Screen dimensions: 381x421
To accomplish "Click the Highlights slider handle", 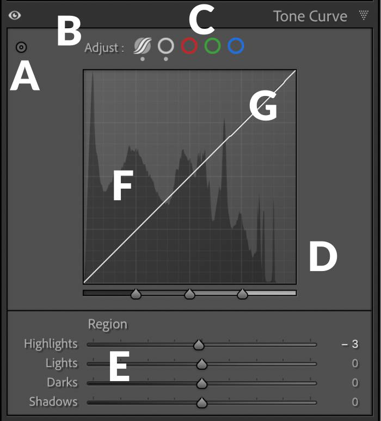I will point(199,345).
